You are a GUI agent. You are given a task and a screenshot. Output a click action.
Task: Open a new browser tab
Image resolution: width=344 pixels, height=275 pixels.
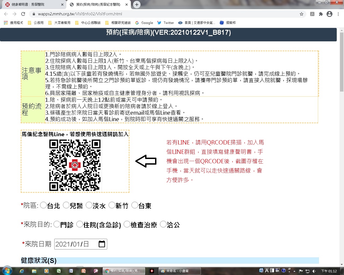coord(137,5)
